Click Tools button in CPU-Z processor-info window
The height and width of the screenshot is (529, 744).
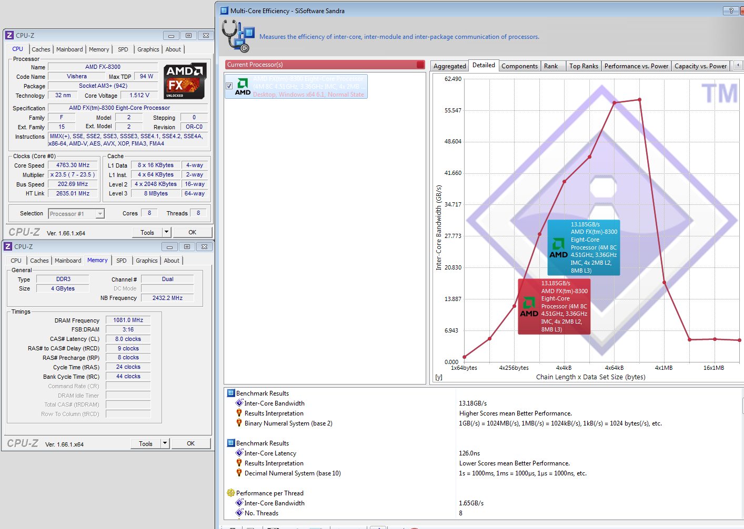pyautogui.click(x=147, y=232)
